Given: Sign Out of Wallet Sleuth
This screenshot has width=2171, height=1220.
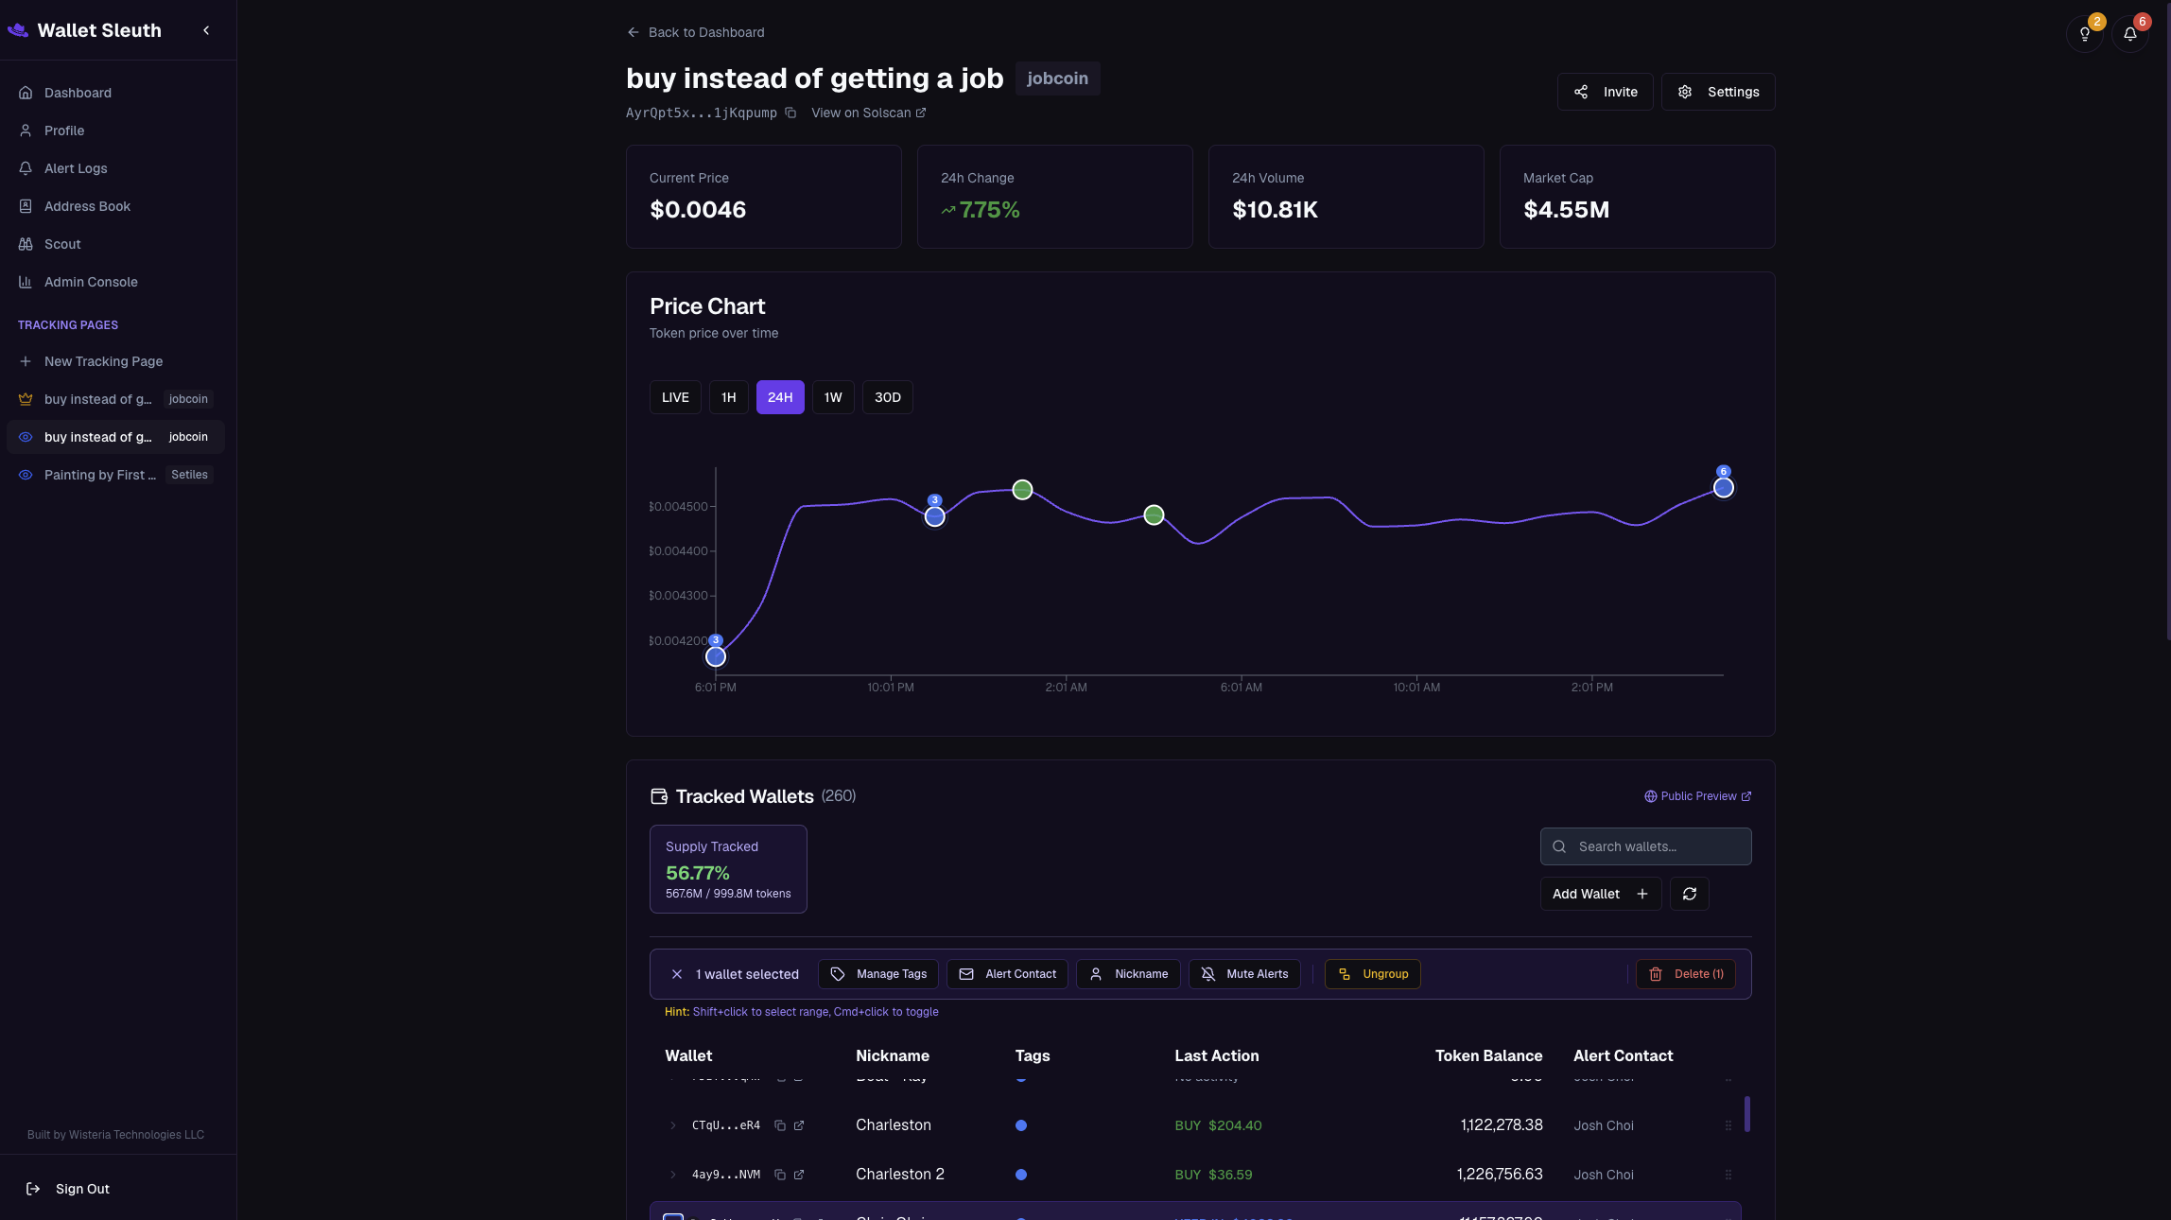Looking at the screenshot, I should coord(69,1189).
